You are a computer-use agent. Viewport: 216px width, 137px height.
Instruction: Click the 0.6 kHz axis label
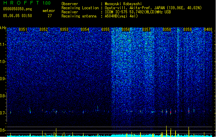(x=3, y=130)
